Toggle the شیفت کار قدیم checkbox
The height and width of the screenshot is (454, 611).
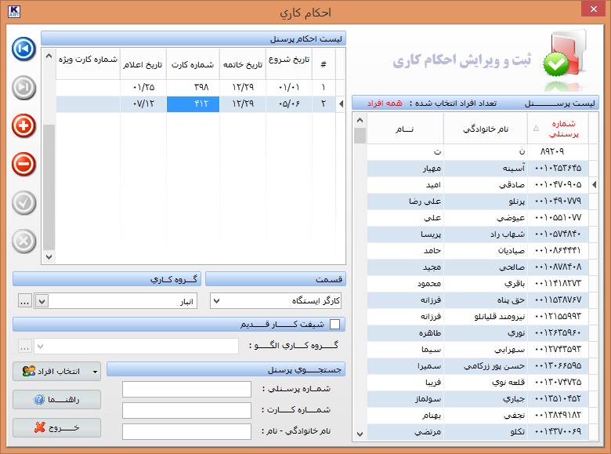[335, 324]
